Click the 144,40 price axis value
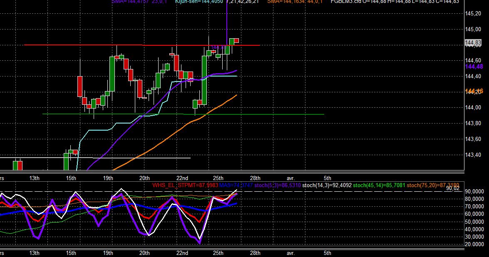Screen dimensions: 489x257 (x=473, y=77)
